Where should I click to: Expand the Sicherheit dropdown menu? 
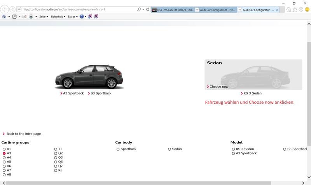59,17
